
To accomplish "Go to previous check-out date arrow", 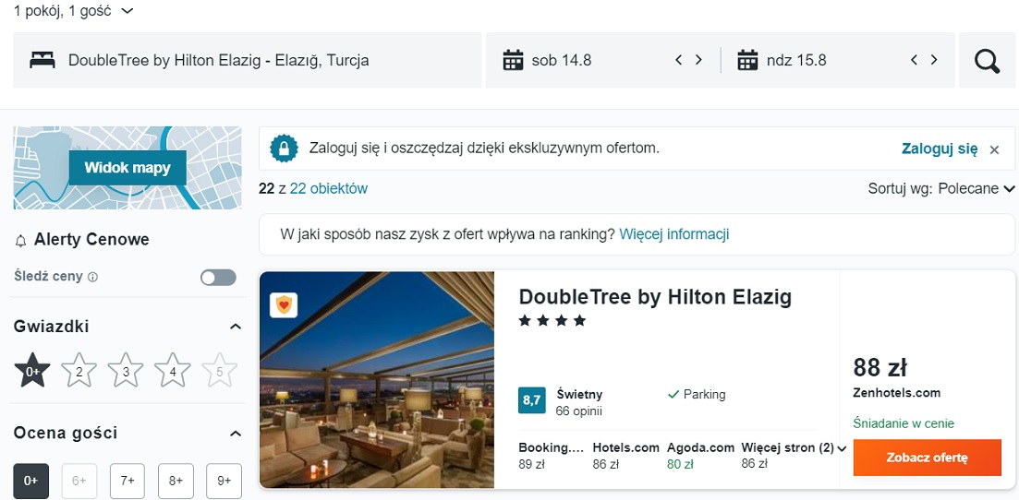I will (x=914, y=60).
